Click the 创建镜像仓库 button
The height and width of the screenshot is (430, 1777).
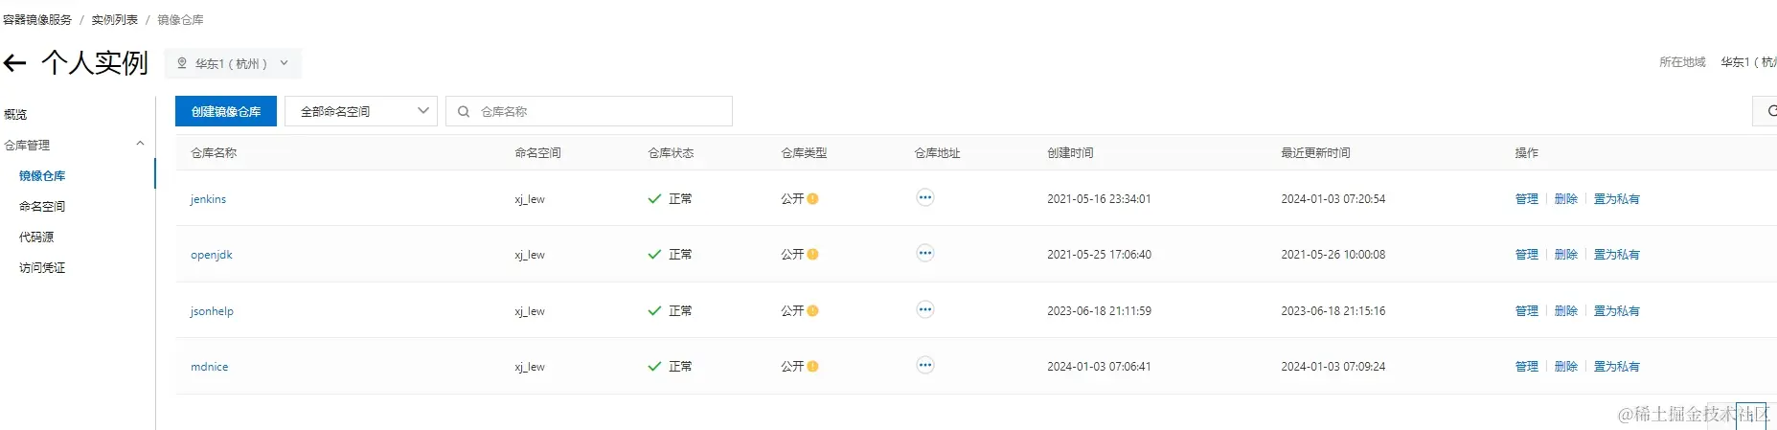tap(226, 111)
